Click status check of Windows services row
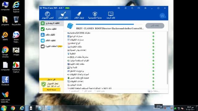The image size is (198, 111). [153, 85]
